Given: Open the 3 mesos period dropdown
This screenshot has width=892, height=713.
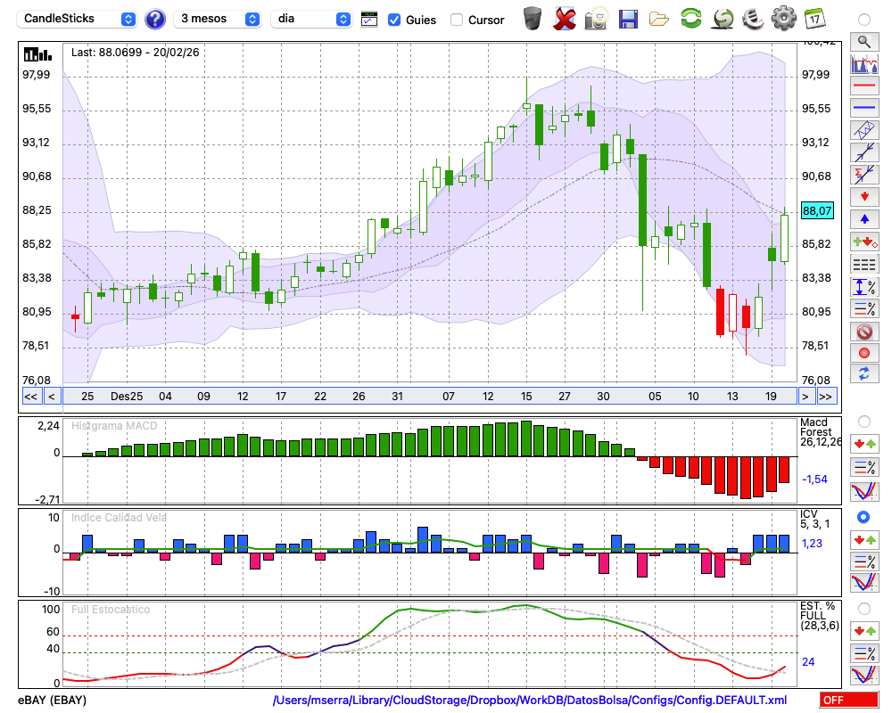Looking at the screenshot, I should click(x=217, y=19).
